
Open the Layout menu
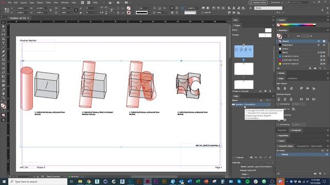pos(23,3)
